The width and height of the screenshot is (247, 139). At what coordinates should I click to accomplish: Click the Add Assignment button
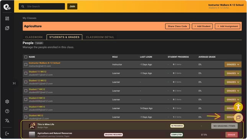click(227, 26)
